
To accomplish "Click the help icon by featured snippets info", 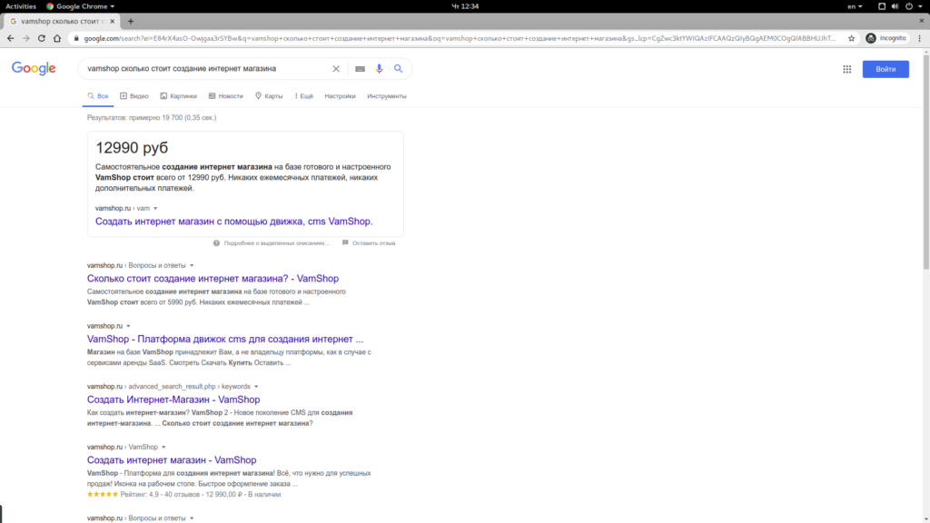I will pyautogui.click(x=216, y=243).
